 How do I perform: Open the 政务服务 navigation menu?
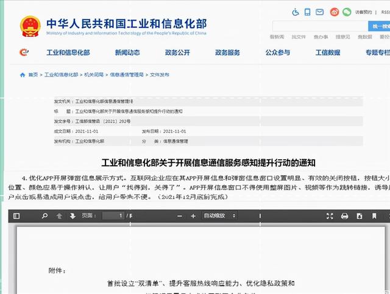tap(227, 52)
